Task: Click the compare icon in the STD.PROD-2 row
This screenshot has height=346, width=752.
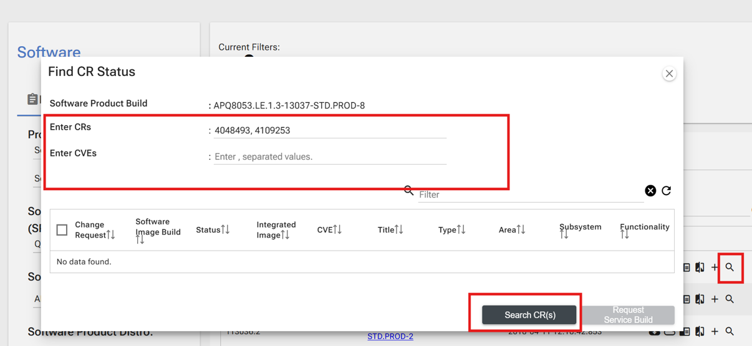Action: pyautogui.click(x=700, y=332)
